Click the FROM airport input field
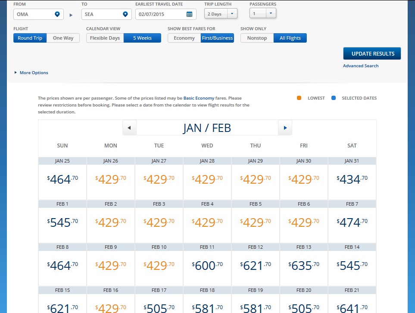415x313 pixels. pyautogui.click(x=34, y=14)
